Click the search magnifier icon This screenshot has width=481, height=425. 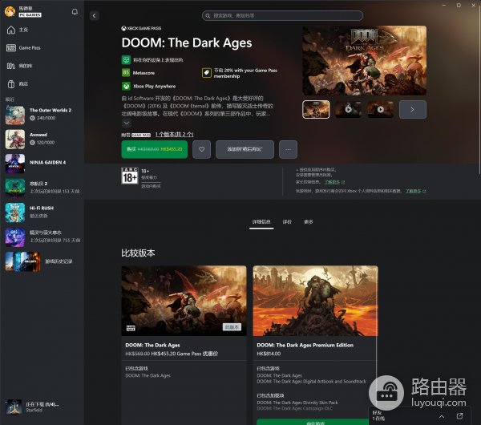point(208,16)
